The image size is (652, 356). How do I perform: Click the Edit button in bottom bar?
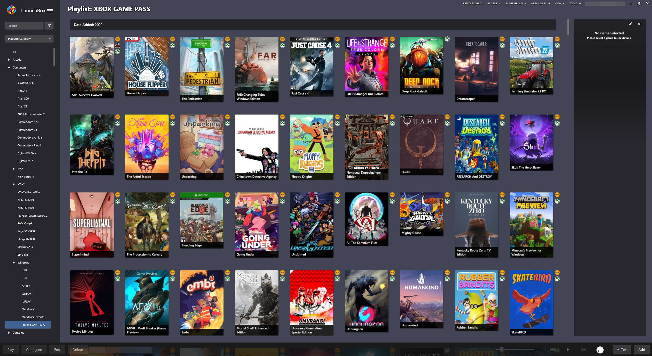57,350
